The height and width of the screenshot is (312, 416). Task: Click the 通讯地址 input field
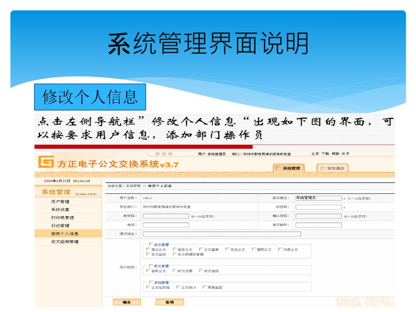click(x=222, y=234)
